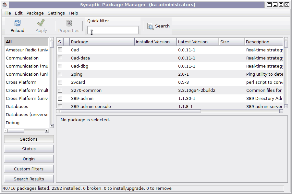The image size is (292, 194).
Task: Click package list horizontal scroll-right arrow
Action: pos(281,111)
